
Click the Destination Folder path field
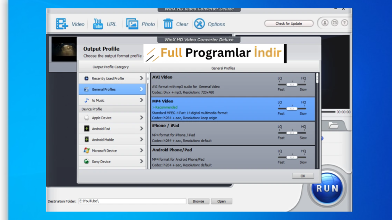(132, 201)
